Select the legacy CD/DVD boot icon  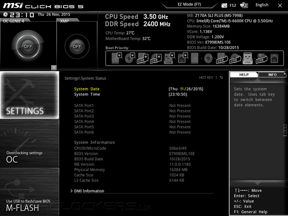208,58
